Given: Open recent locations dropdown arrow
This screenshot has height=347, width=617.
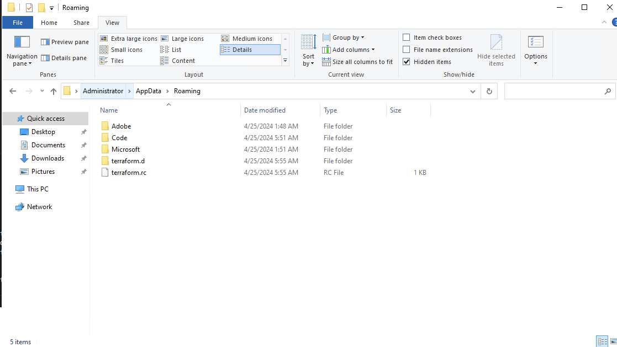Looking at the screenshot, I should click(42, 91).
